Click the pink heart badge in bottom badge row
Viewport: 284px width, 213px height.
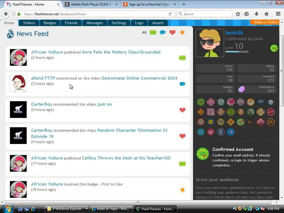click(211, 132)
